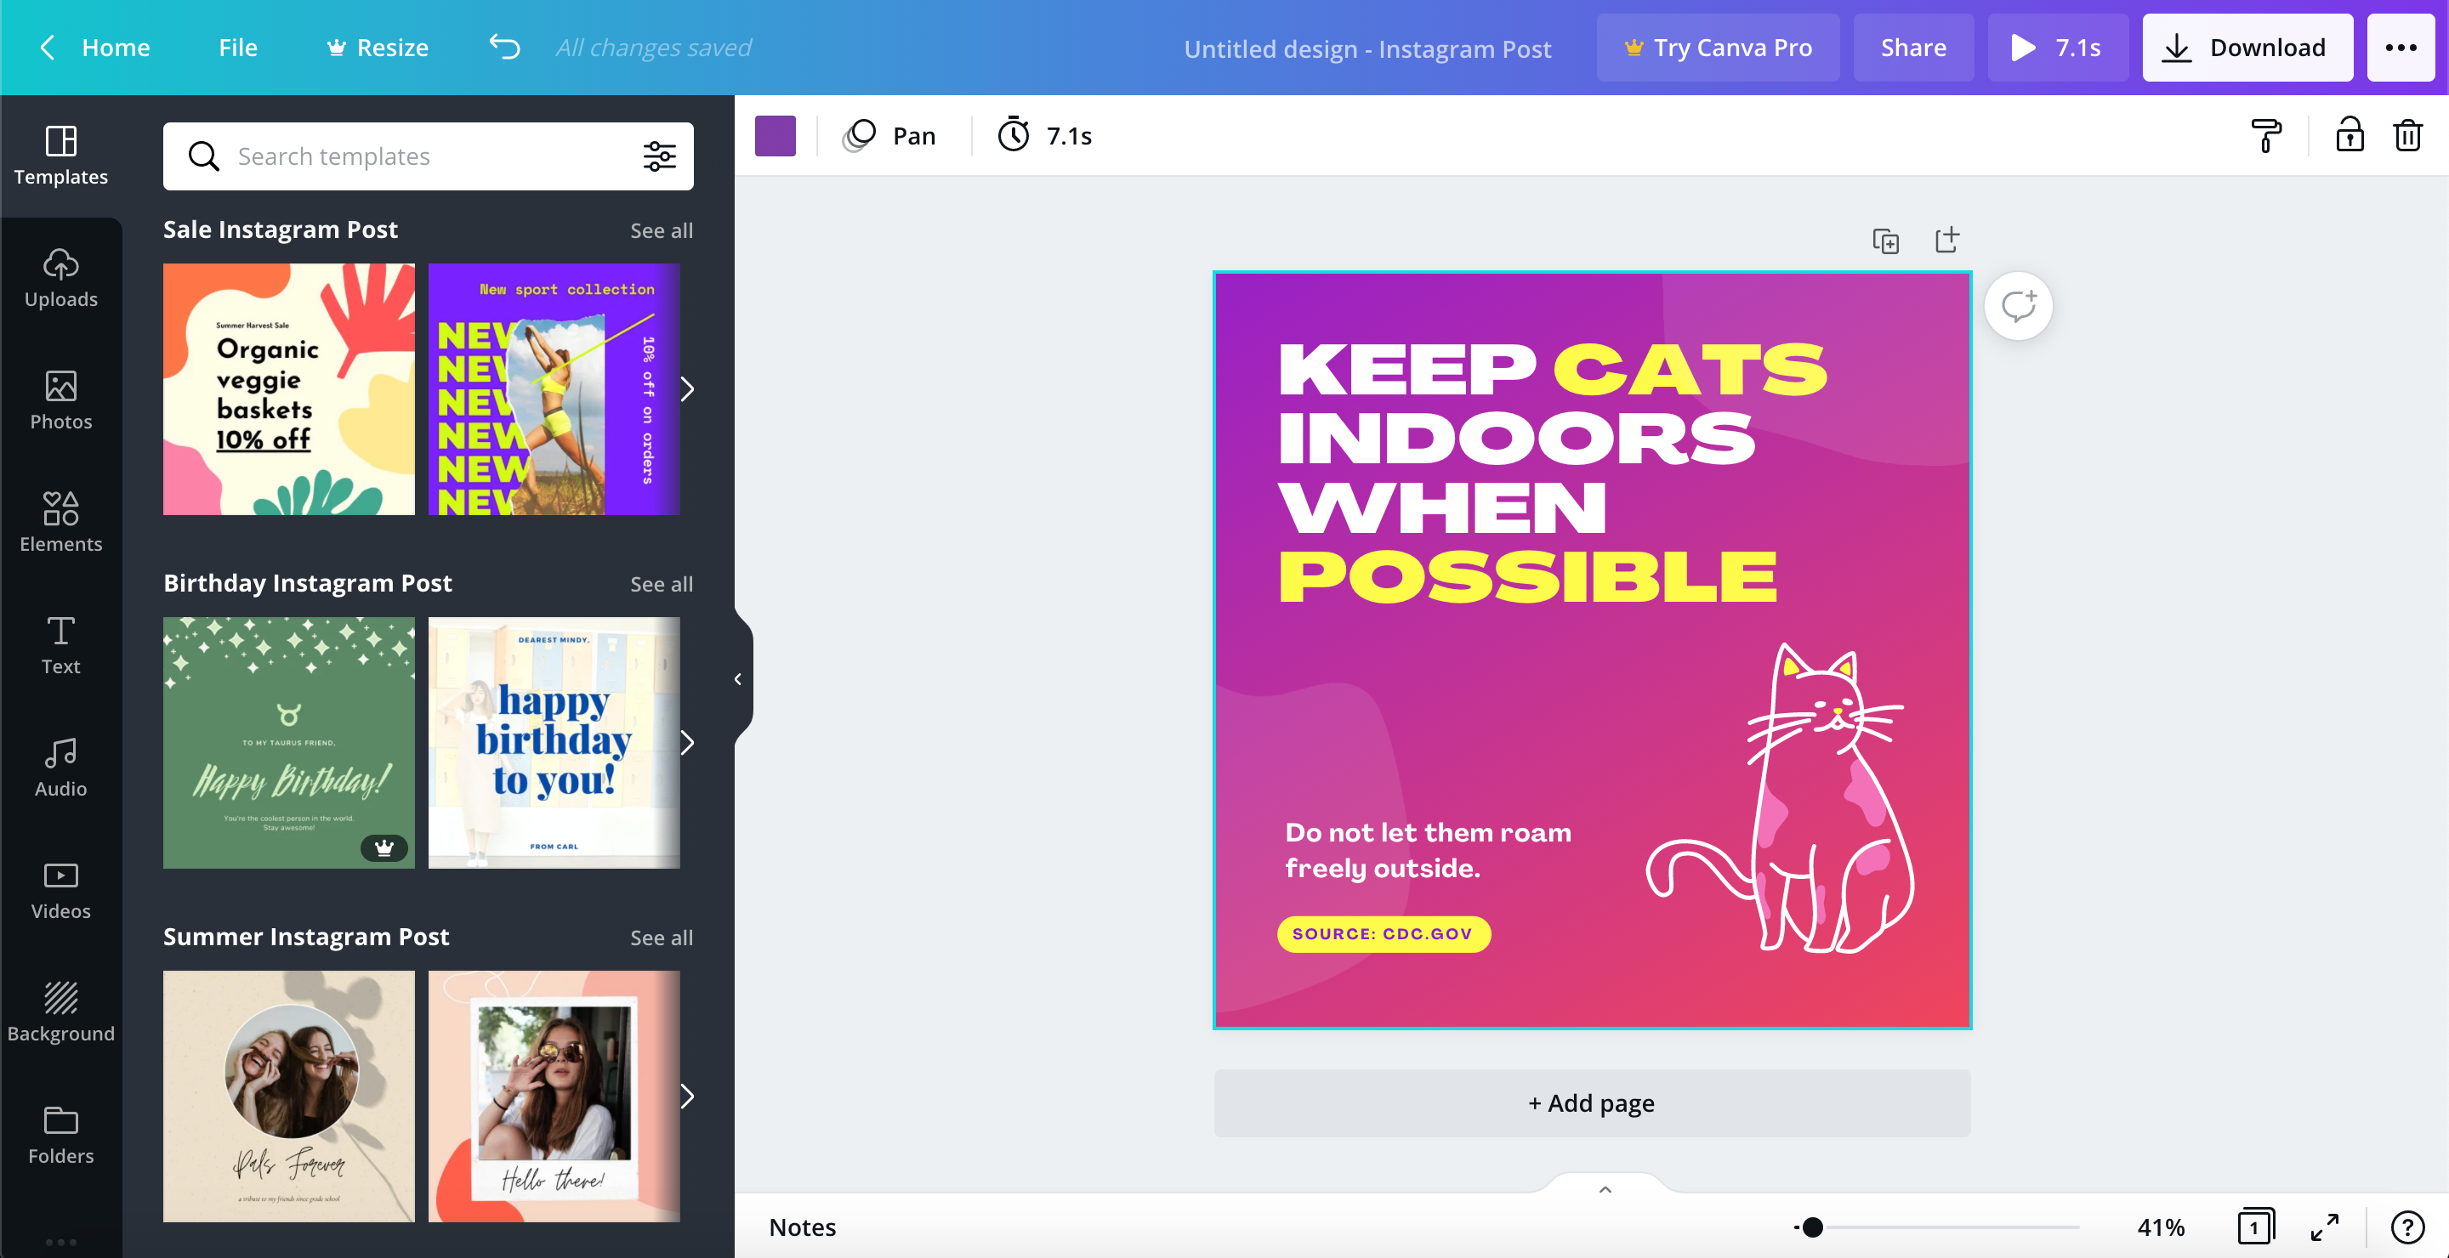Click the purple color swatch toolbar
The width and height of the screenshot is (2449, 1258).
(776, 135)
